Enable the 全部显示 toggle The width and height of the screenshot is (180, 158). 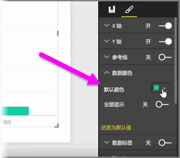[x=162, y=104]
